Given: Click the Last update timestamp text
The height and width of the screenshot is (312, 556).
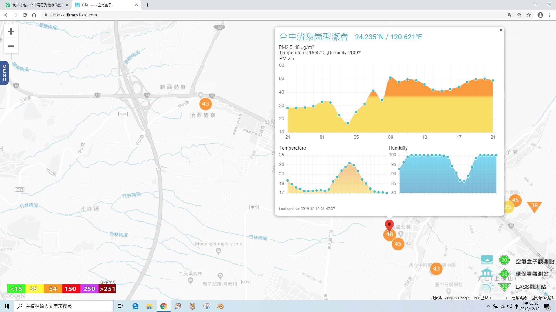Looking at the screenshot, I should [307, 209].
